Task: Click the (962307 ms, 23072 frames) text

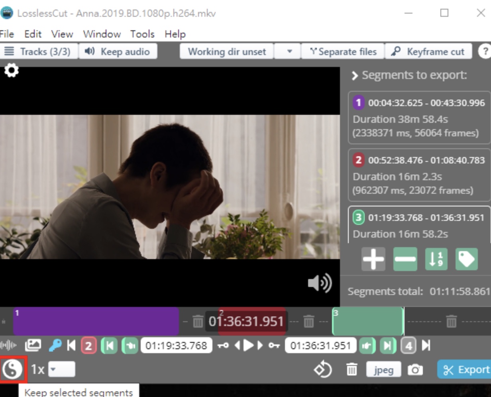Action: (413, 190)
